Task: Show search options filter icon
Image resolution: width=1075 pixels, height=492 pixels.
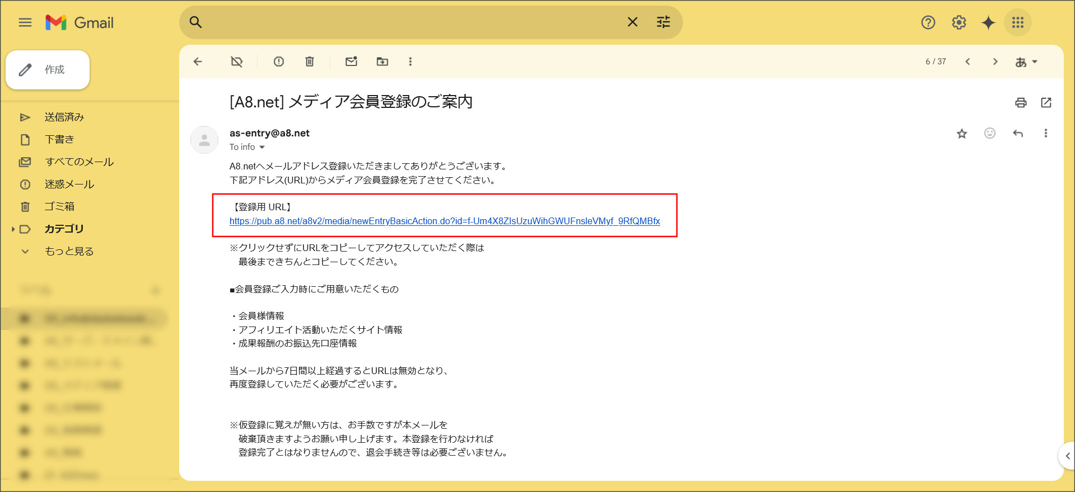Action: (x=663, y=22)
